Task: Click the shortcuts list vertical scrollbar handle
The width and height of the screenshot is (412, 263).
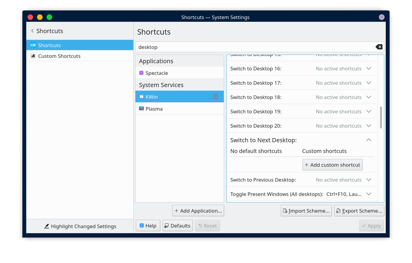Action: click(x=381, y=117)
